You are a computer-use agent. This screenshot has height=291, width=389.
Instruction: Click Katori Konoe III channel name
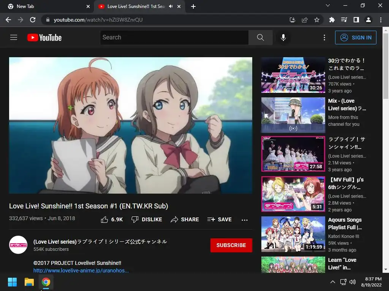pyautogui.click(x=343, y=236)
